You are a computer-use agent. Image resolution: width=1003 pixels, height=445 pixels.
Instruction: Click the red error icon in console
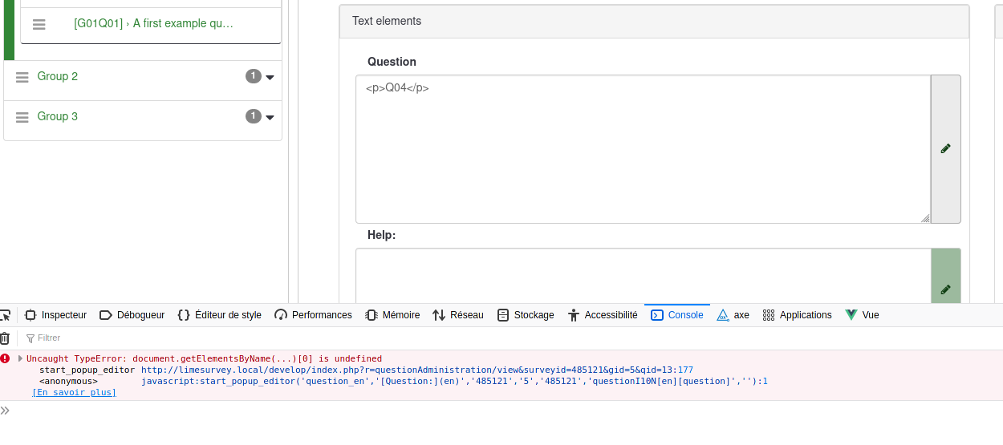6,358
